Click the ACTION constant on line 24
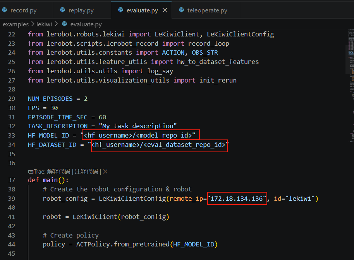 173,53
